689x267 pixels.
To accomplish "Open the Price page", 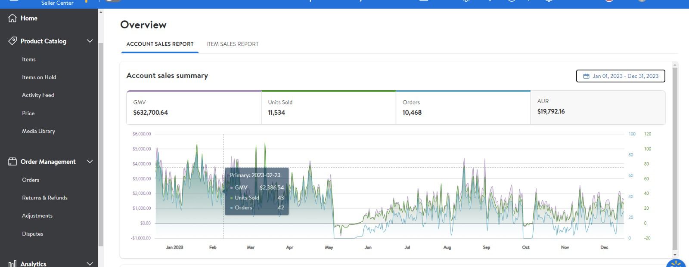I will (28, 113).
